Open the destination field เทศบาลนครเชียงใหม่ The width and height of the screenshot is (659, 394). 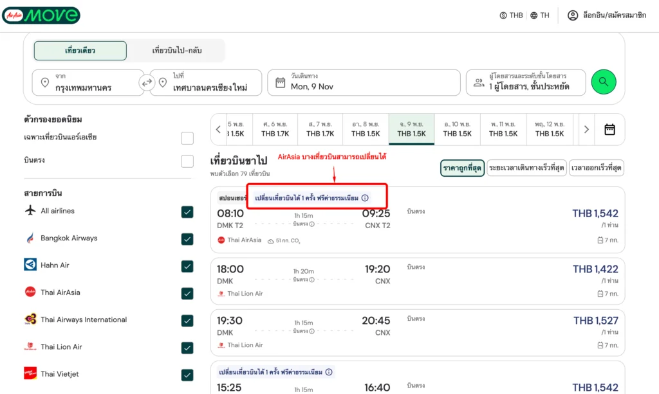point(206,83)
